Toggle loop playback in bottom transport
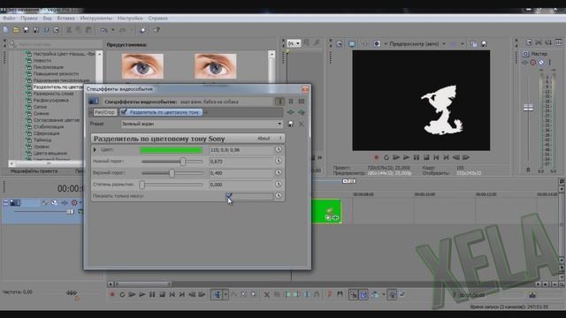This screenshot has height=318, width=566. [x=122, y=294]
